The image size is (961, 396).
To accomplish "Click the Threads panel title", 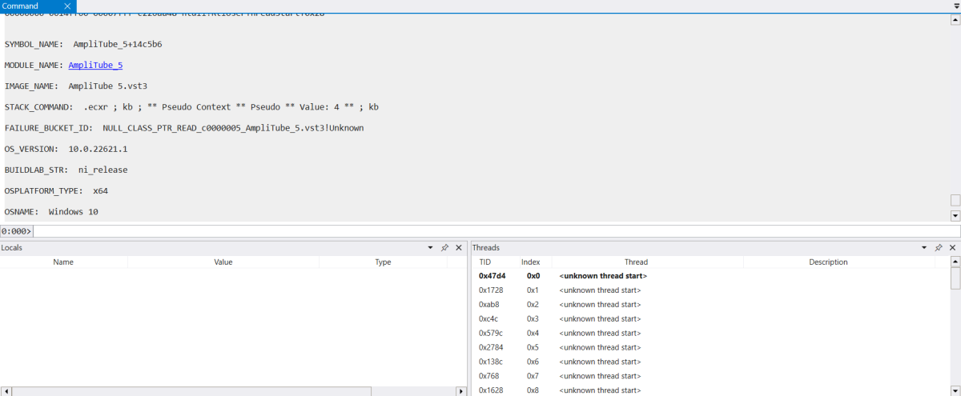I will point(486,248).
